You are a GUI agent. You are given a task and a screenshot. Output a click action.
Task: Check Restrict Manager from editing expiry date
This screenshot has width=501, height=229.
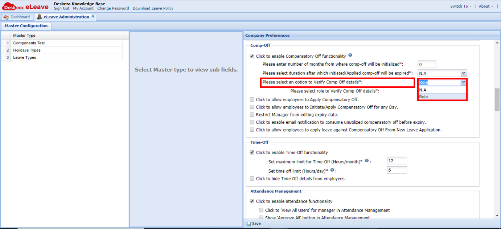[x=252, y=114]
